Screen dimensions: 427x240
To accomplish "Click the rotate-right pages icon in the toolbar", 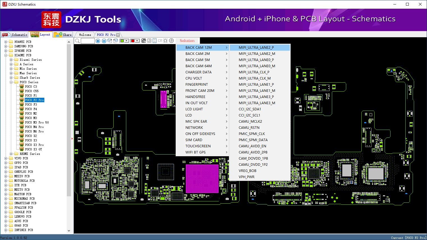I will [110, 41].
